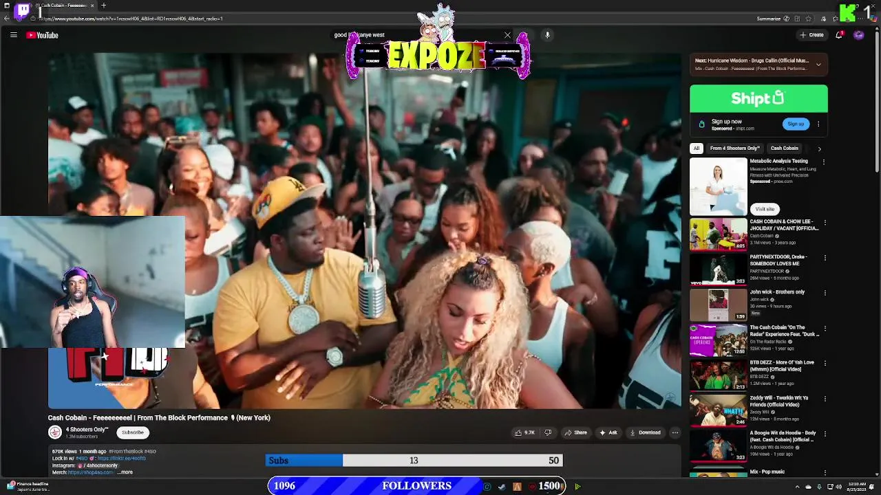
Task: Subscribe to 4 Shooters Only channel
Action: click(x=133, y=432)
